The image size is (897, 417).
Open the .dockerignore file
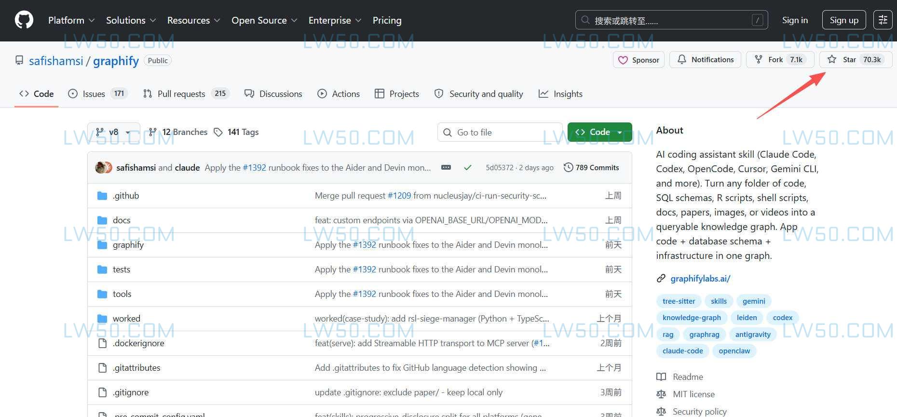138,343
